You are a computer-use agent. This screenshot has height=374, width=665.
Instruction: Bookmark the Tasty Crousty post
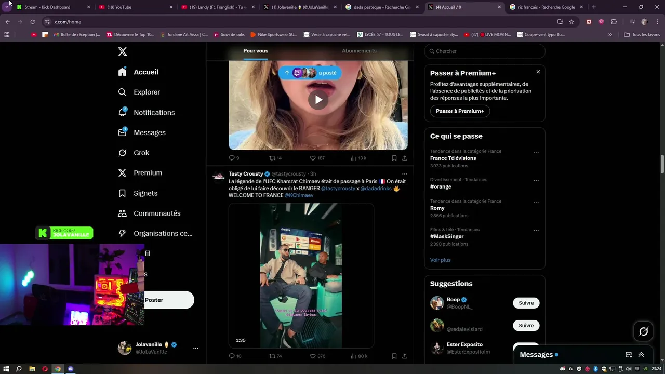[x=394, y=356]
